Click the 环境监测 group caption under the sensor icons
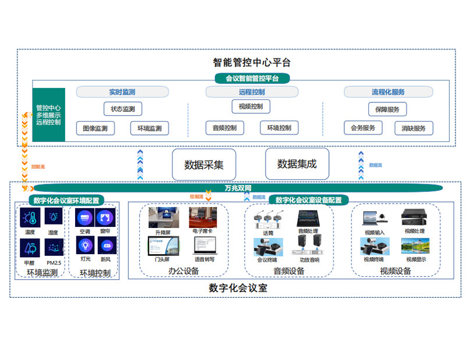Image resolution: width=466 pixels, height=349 pixels. 42,273
